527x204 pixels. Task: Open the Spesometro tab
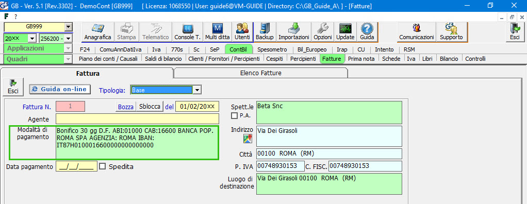tap(272, 49)
